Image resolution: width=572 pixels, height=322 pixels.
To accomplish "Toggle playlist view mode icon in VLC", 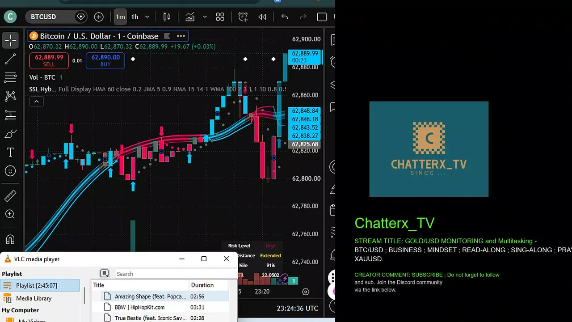I will click(105, 273).
